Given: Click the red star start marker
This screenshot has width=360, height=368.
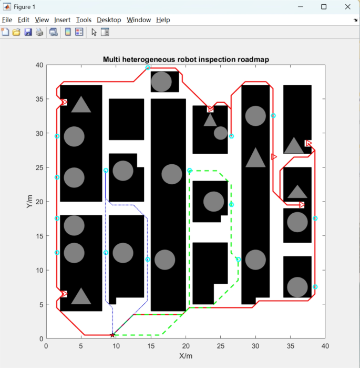Looking at the screenshot, I should pos(112,335).
